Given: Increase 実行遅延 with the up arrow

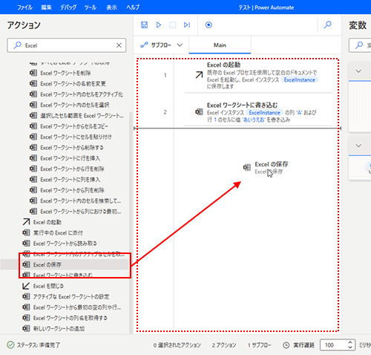Looking at the screenshot, I should pyautogui.click(x=350, y=342).
